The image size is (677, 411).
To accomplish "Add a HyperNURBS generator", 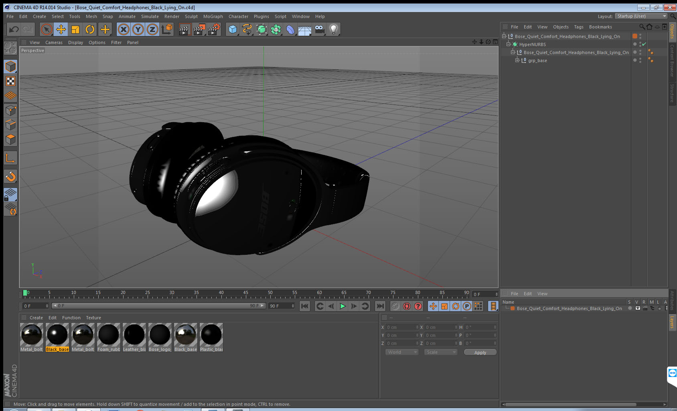I will click(261, 29).
